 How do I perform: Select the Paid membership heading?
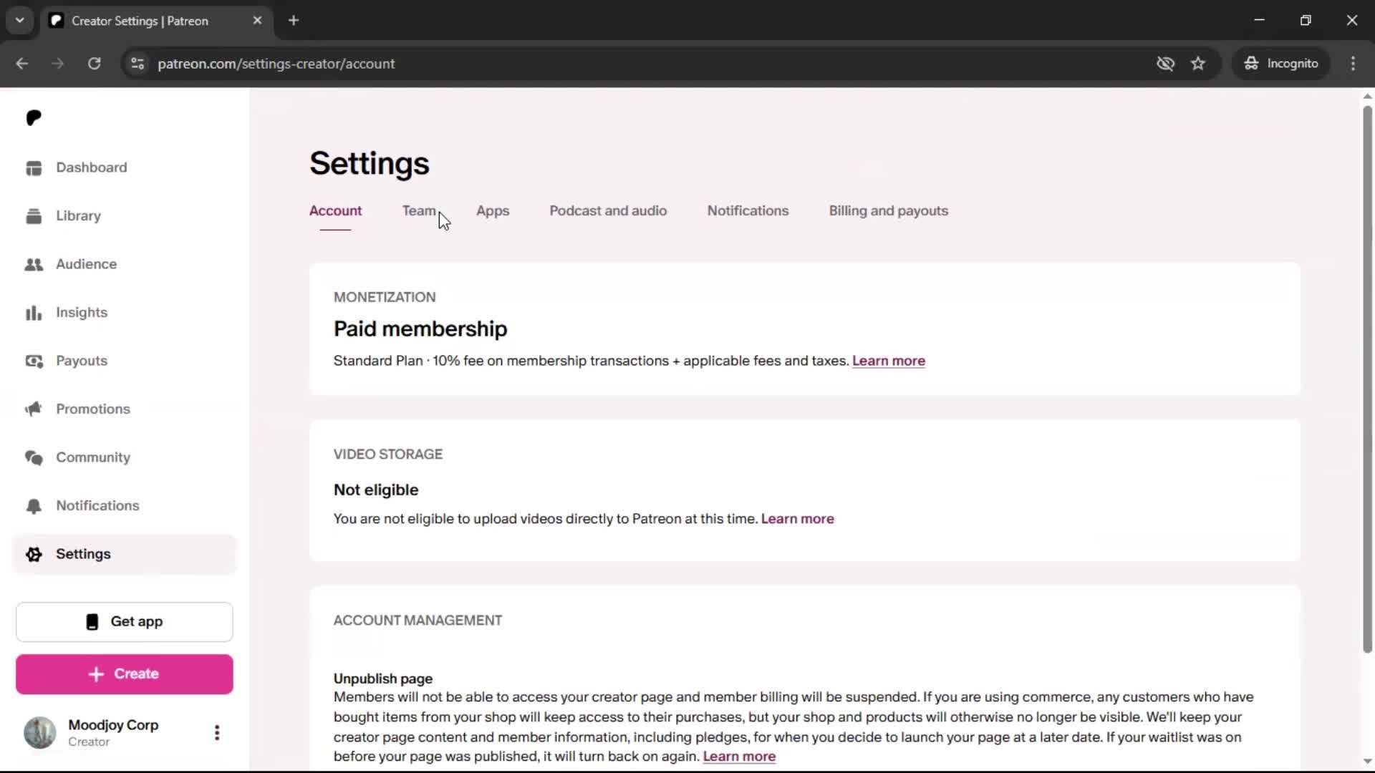click(x=420, y=329)
